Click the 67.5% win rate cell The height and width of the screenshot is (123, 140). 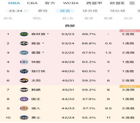[x=89, y=53]
